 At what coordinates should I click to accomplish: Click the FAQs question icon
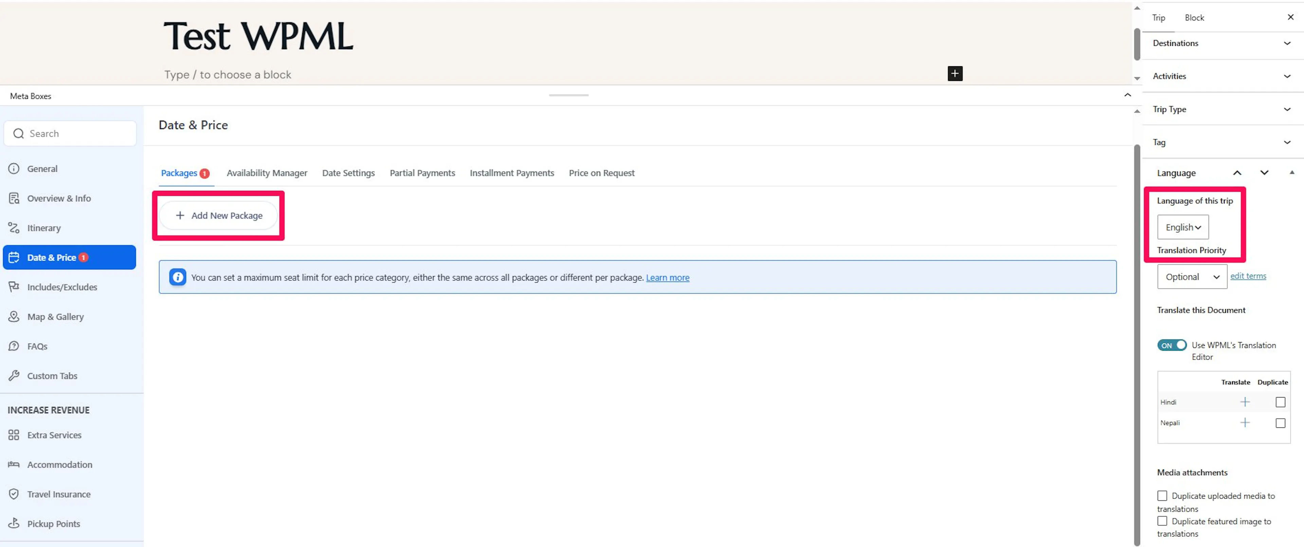coord(14,346)
